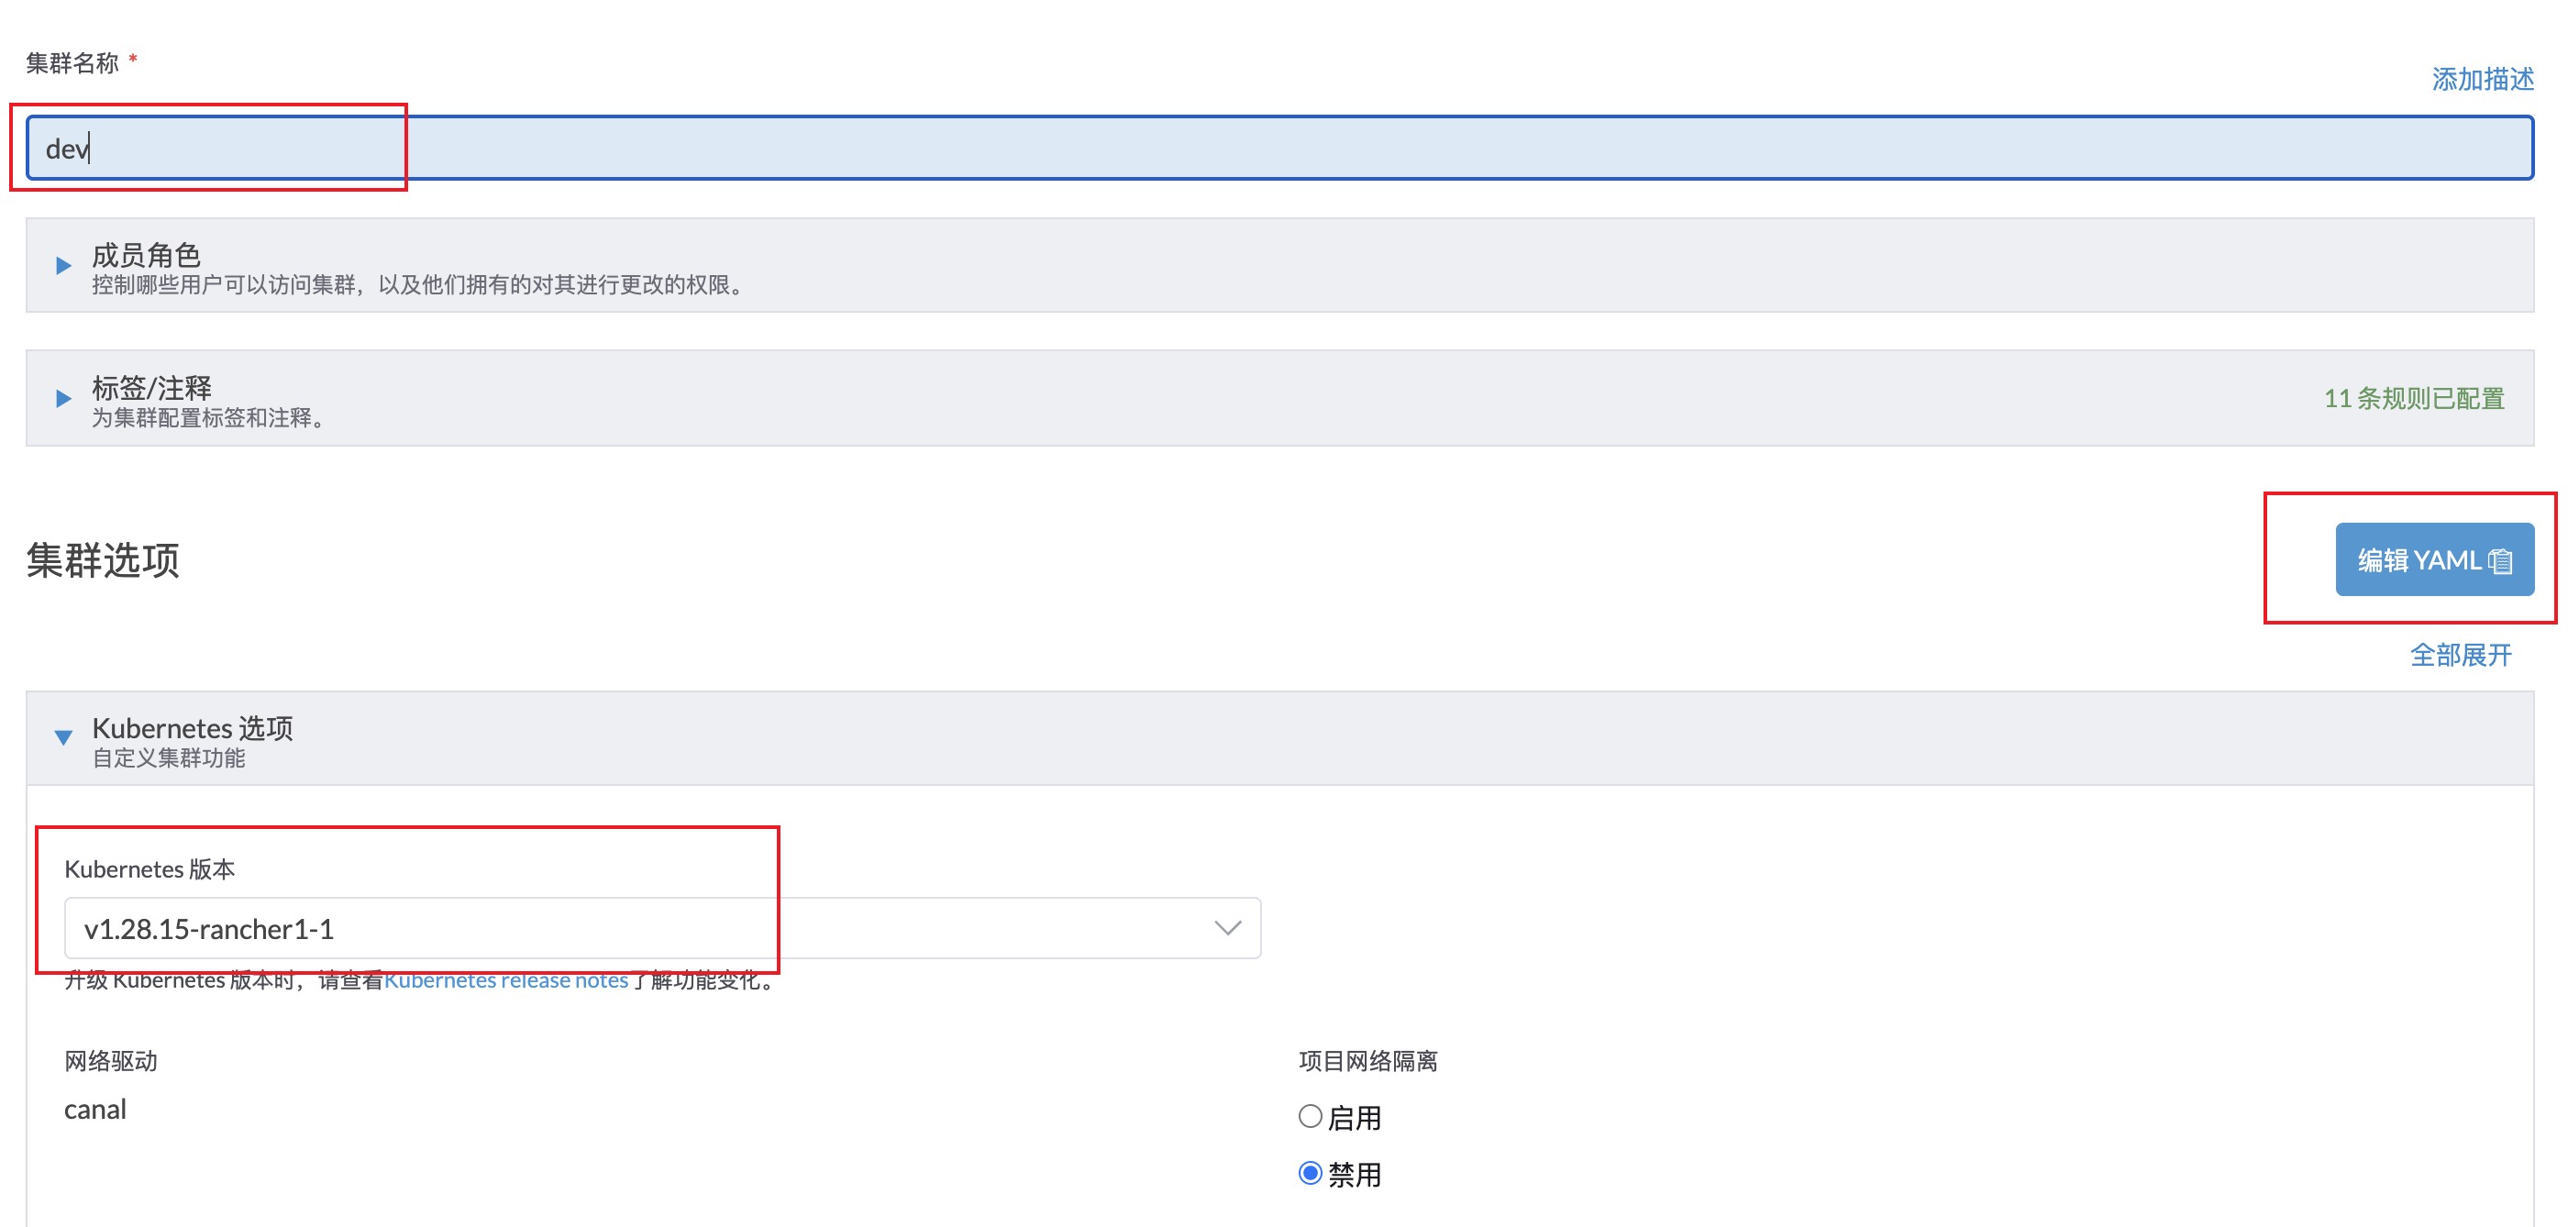Screen dimensions: 2568x1227
Task: Open the 添加描述 link
Action: point(2483,79)
